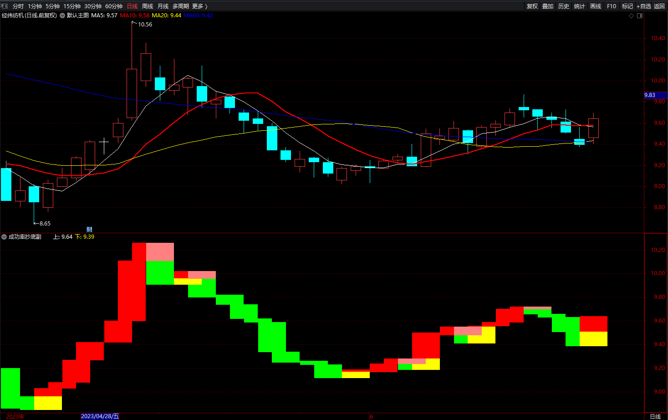668x420 pixels.
Task: Open the 历史 history button
Action: [564, 6]
